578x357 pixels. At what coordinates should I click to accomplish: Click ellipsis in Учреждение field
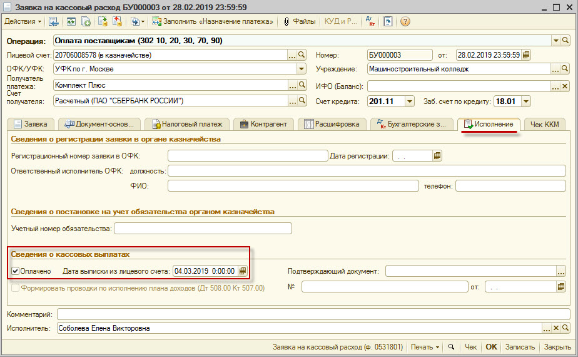555,69
